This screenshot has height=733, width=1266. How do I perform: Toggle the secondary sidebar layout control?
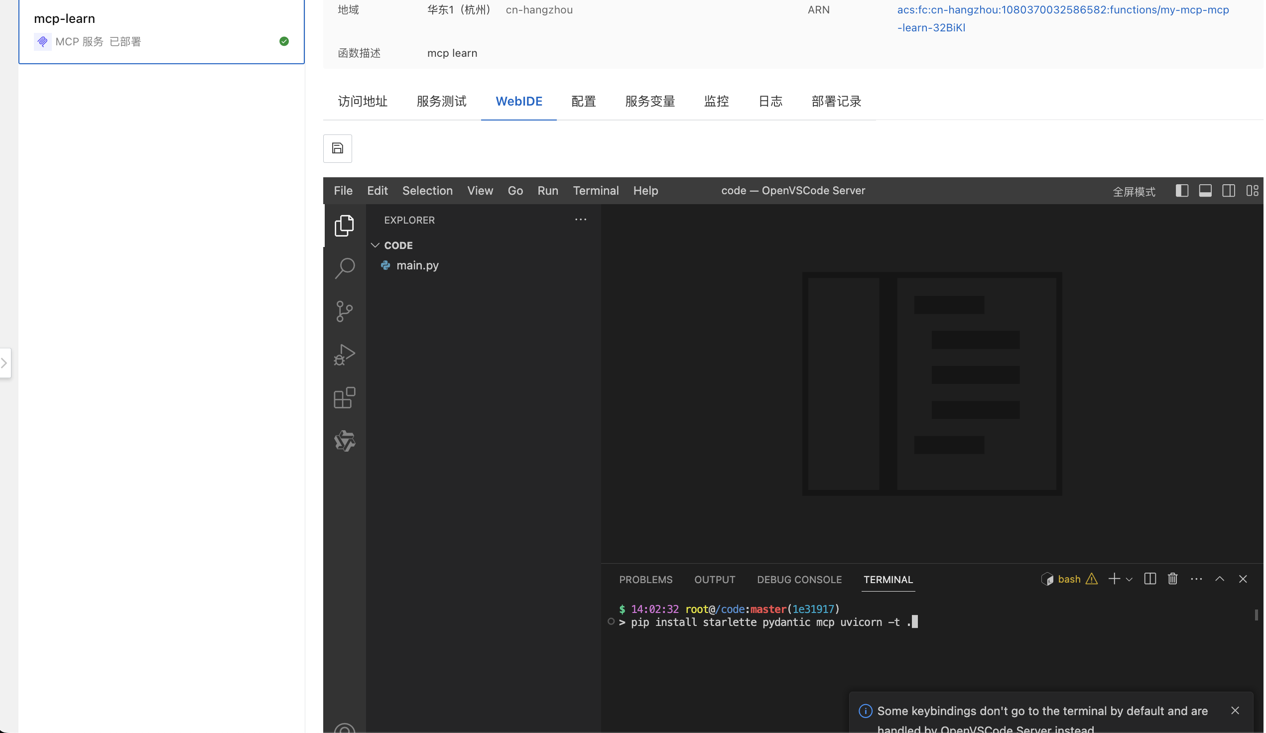pyautogui.click(x=1228, y=191)
